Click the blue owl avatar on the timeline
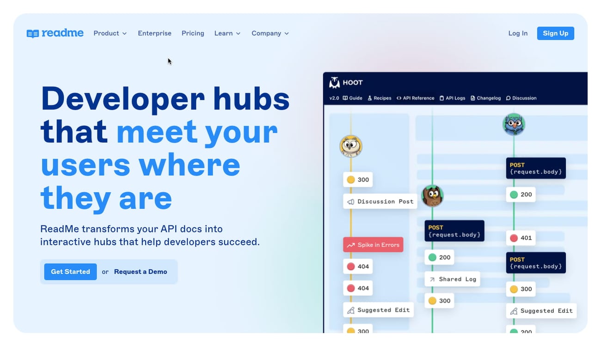Screen dimensions: 601x346 515,124
